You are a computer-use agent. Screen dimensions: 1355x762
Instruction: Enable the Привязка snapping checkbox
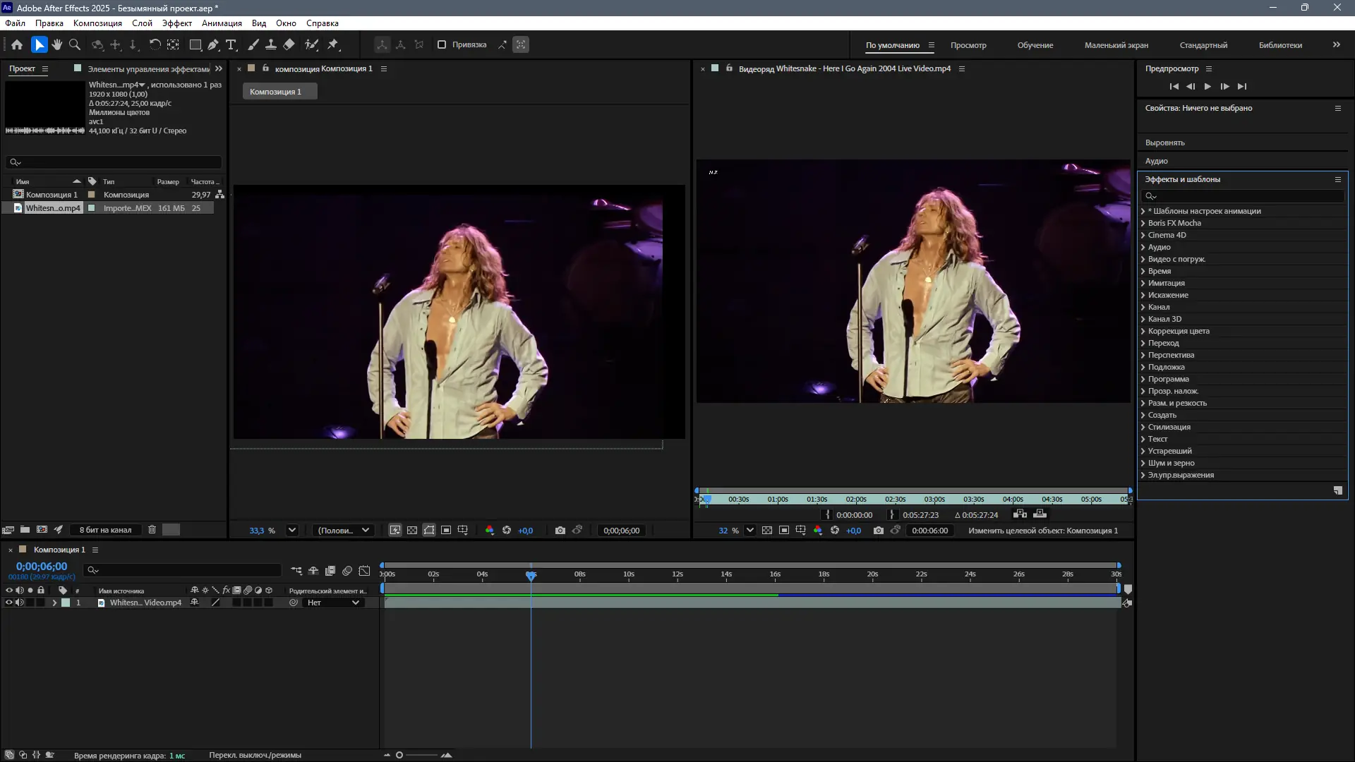(x=442, y=44)
